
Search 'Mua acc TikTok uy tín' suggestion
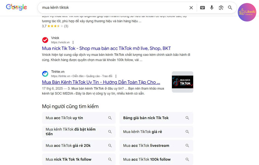pos(79,118)
